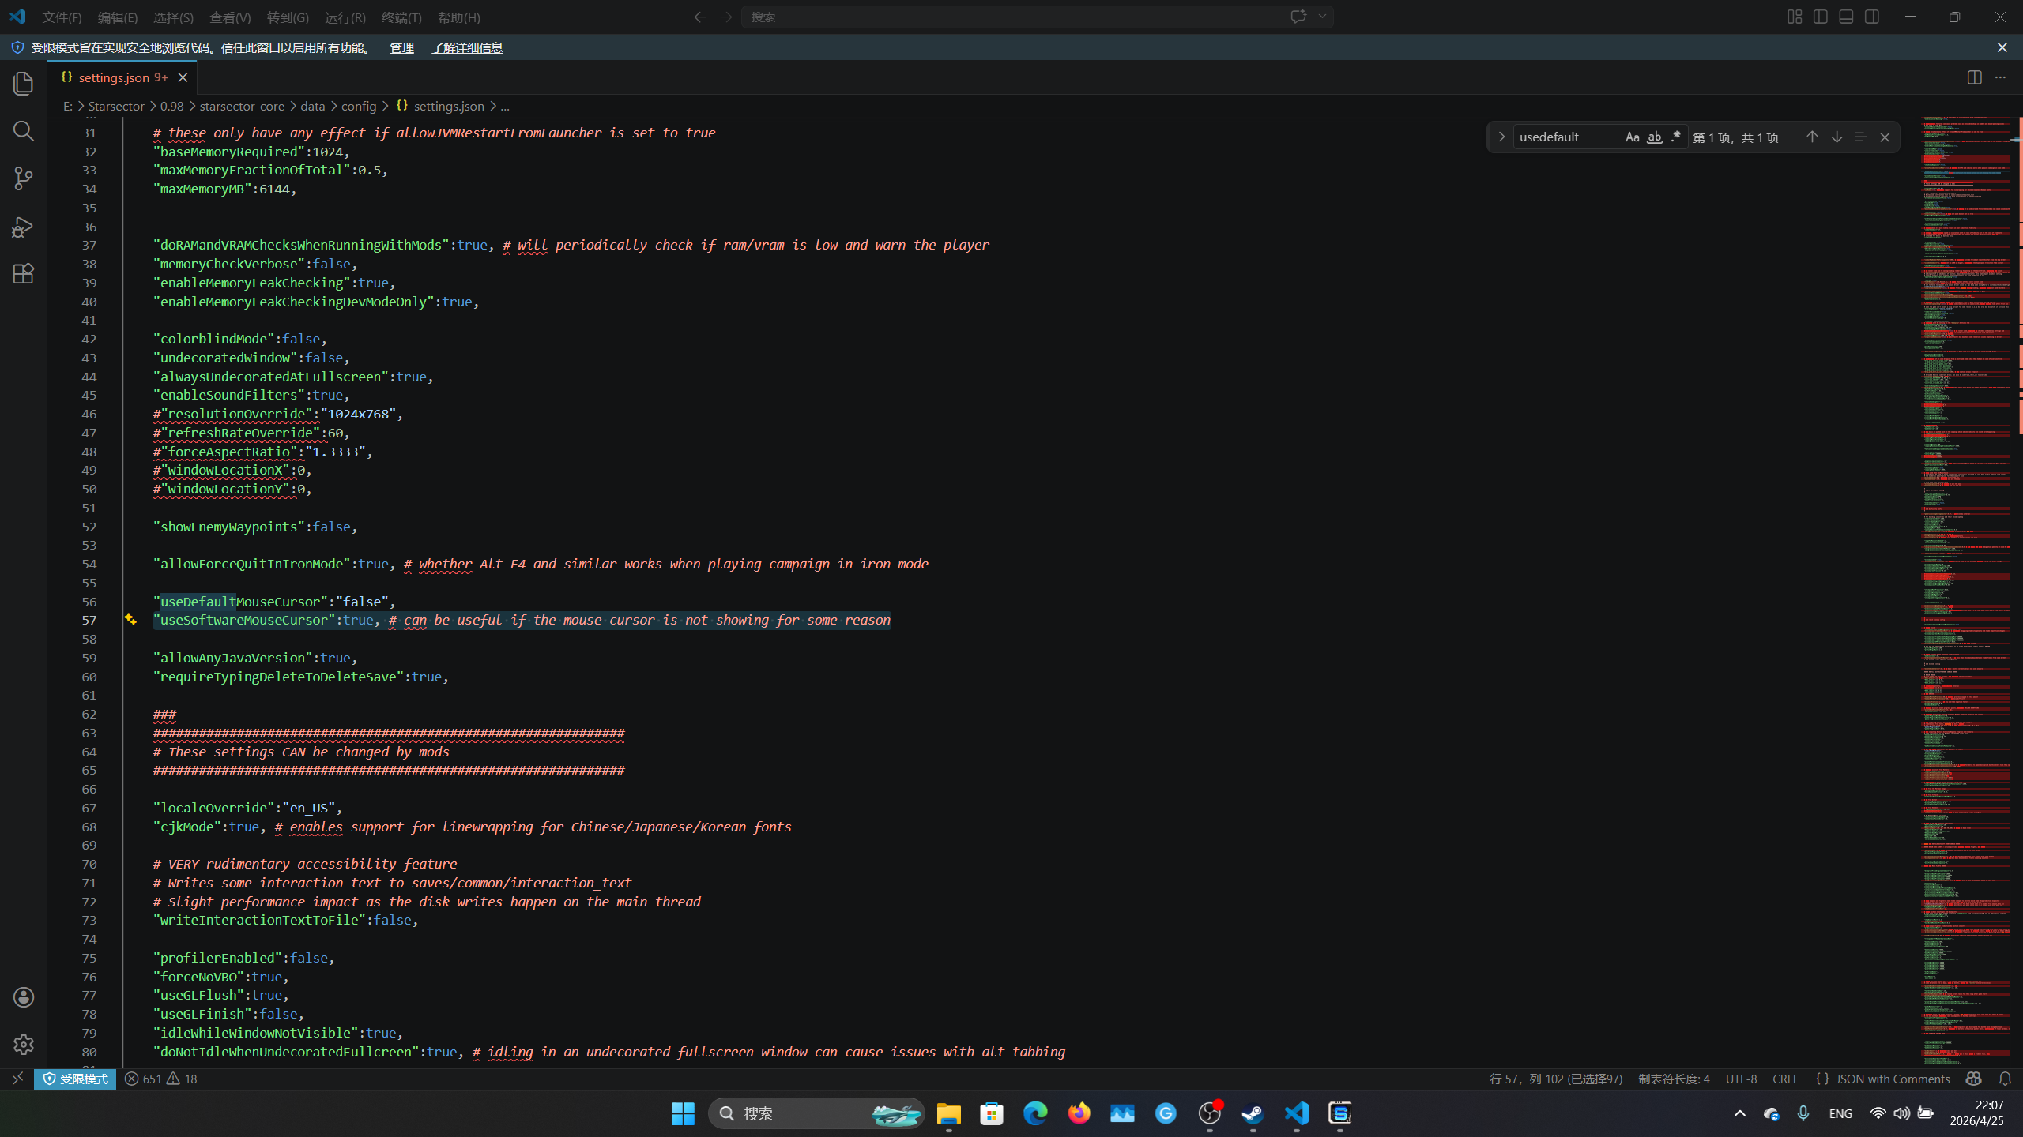Open the Run and Debug view

coord(24,227)
